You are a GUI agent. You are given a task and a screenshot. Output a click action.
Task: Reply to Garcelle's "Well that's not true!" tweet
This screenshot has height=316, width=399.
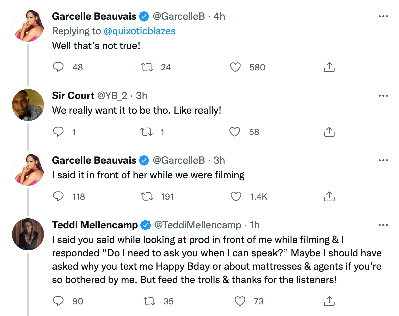pyautogui.click(x=58, y=67)
